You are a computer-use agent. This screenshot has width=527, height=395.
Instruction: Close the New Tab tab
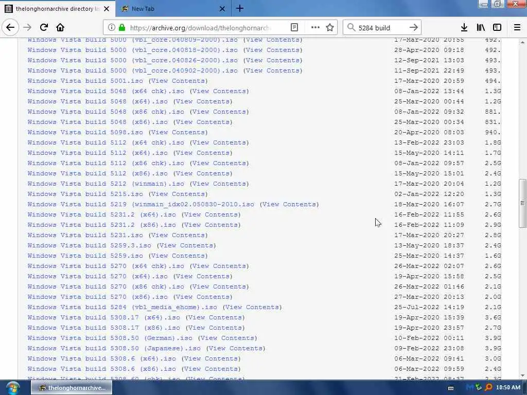[x=222, y=9]
